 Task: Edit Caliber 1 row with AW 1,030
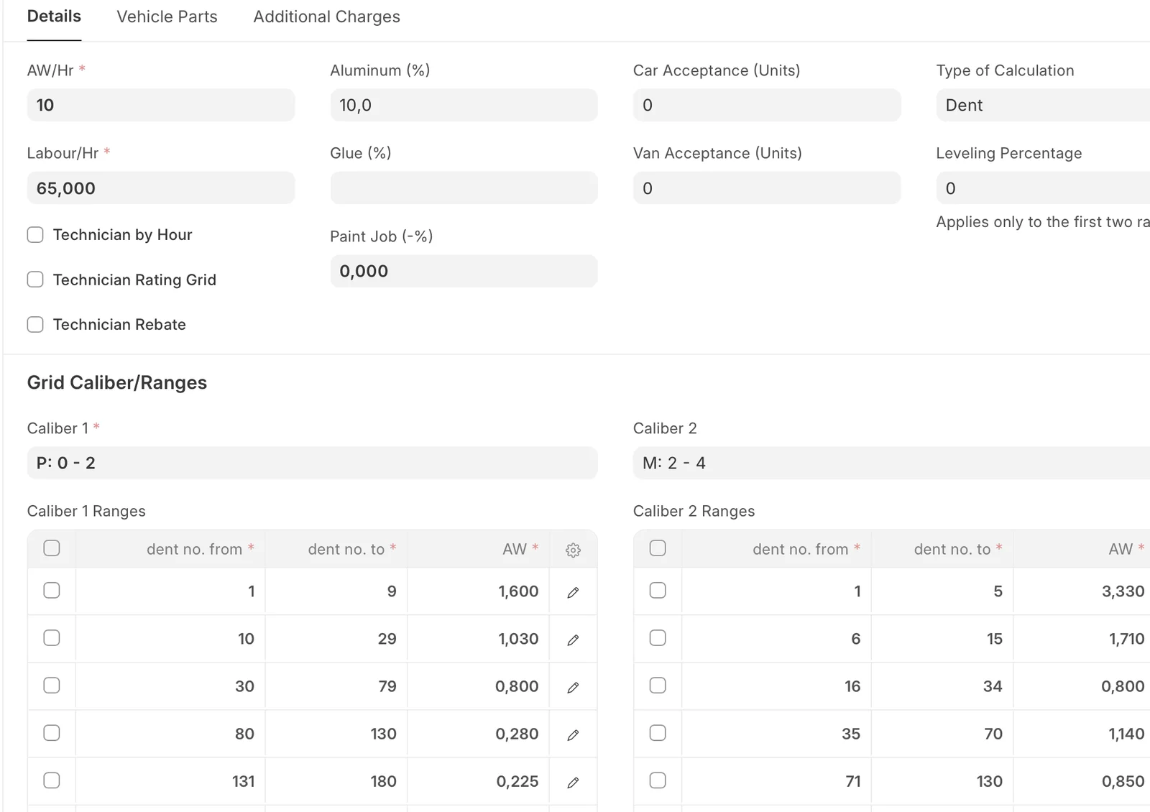(x=573, y=640)
